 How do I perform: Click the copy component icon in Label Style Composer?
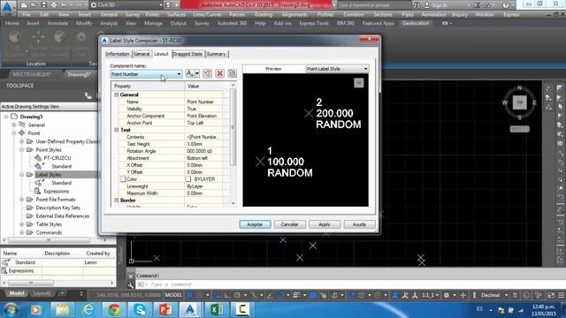(x=207, y=73)
